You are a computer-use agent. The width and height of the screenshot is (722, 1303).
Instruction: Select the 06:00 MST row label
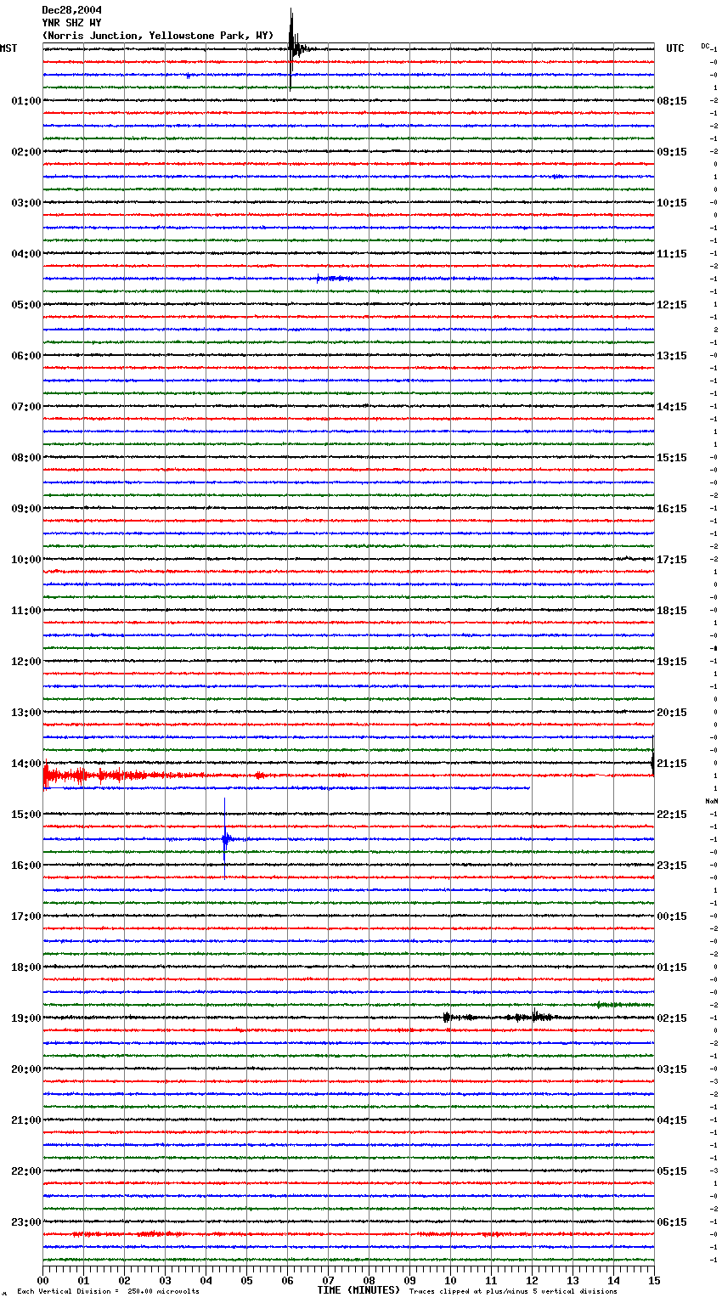(25, 356)
